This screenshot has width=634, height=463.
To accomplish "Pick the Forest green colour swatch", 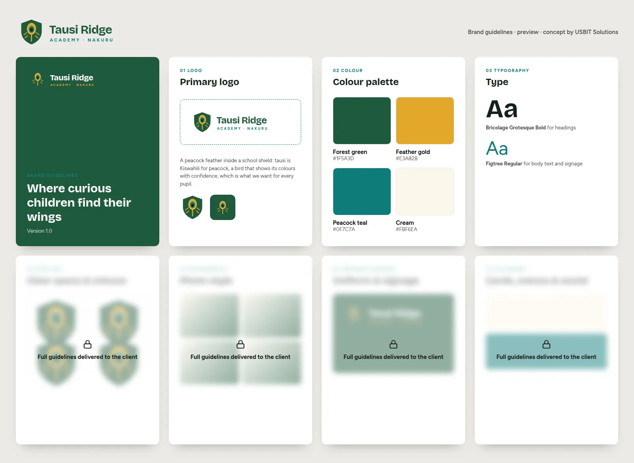I will click(x=362, y=121).
